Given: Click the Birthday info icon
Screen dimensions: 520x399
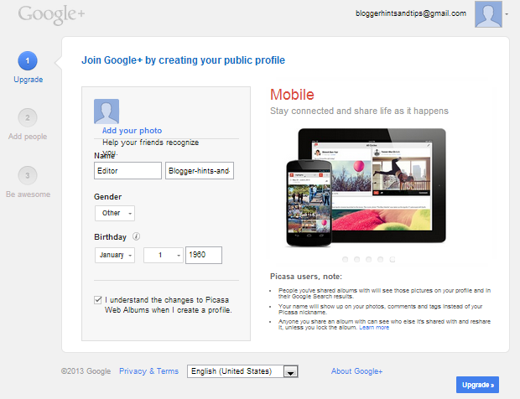Looking at the screenshot, I should click(x=137, y=236).
